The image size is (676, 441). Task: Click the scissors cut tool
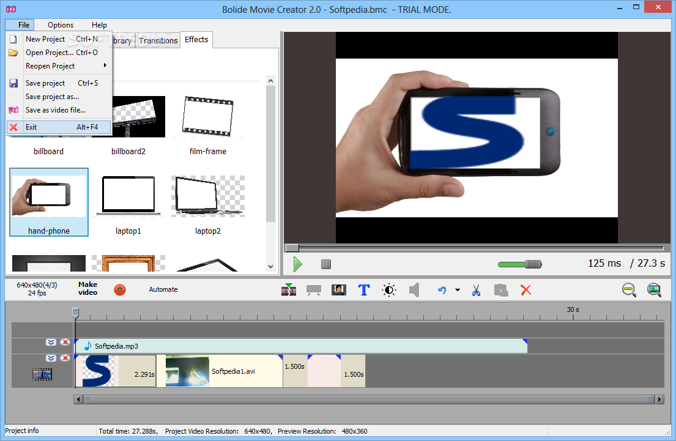tap(476, 290)
